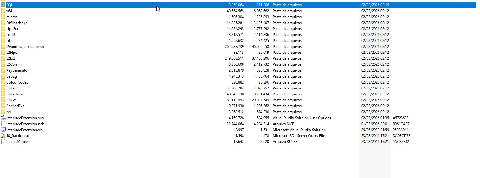This screenshot has width=480, height=178.
Task: Click the CRC value 5ACE2E82
Action: pyautogui.click(x=401, y=142)
